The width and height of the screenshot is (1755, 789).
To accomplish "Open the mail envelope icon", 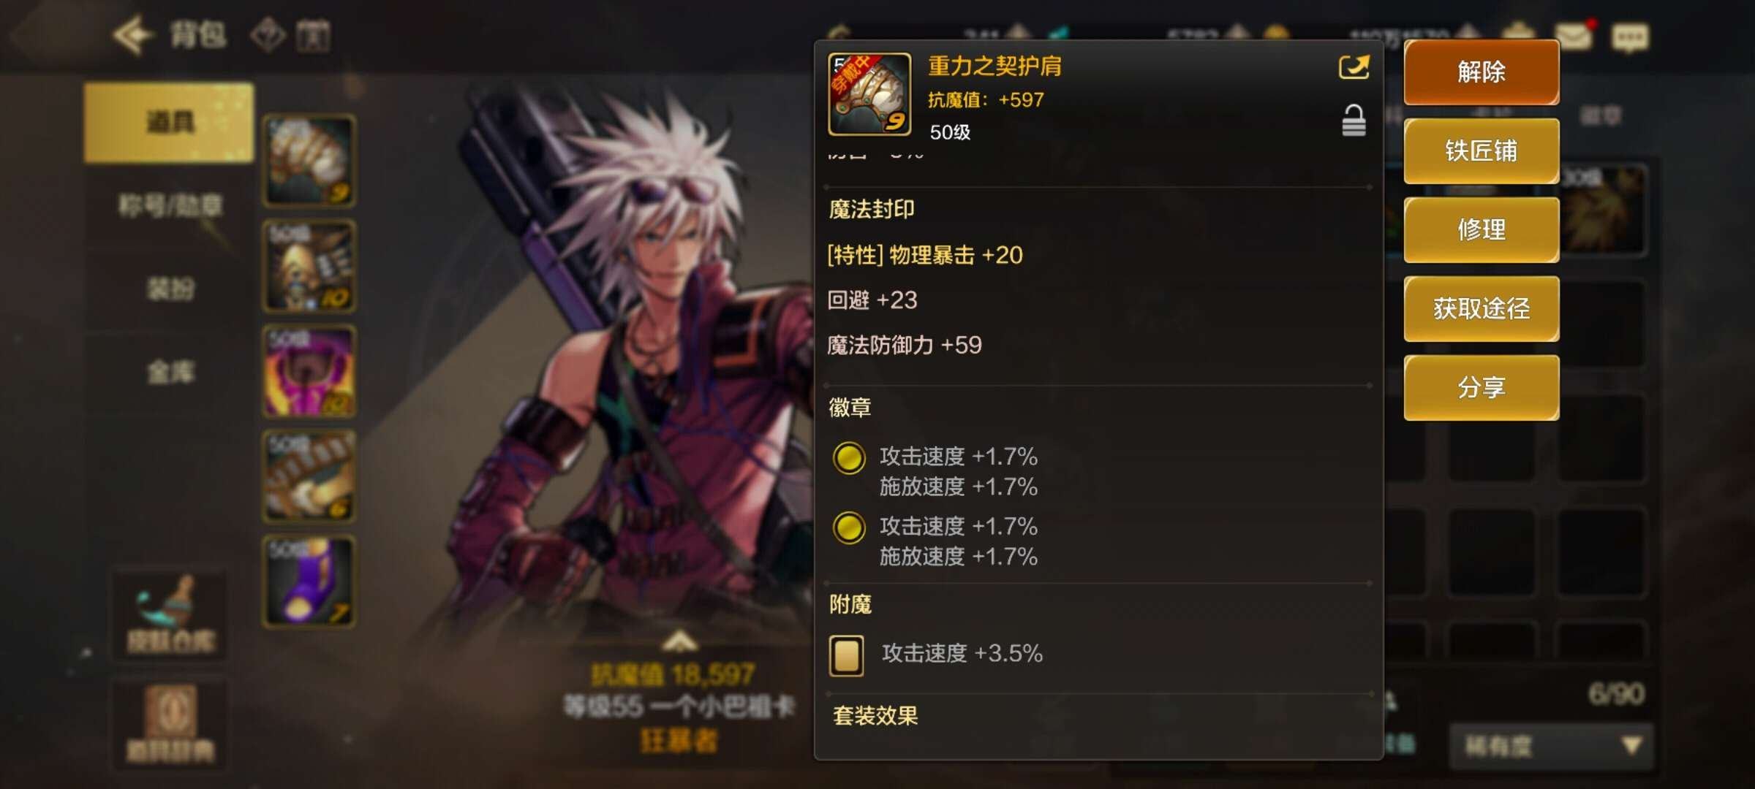I will [x=1573, y=36].
